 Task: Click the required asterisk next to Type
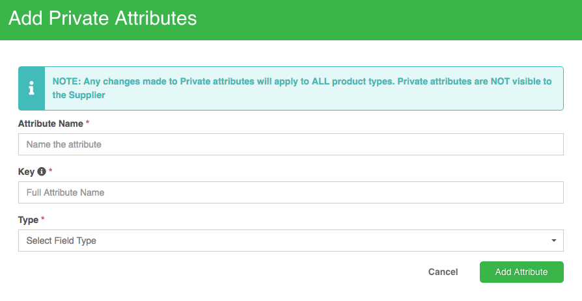pos(43,218)
